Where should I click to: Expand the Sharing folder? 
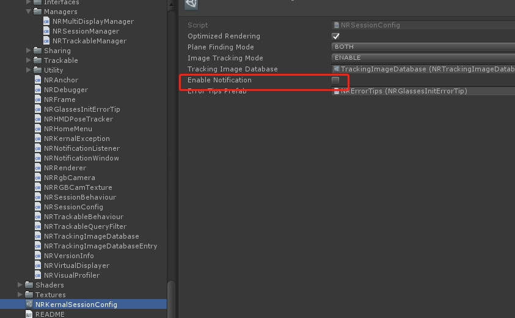point(29,51)
